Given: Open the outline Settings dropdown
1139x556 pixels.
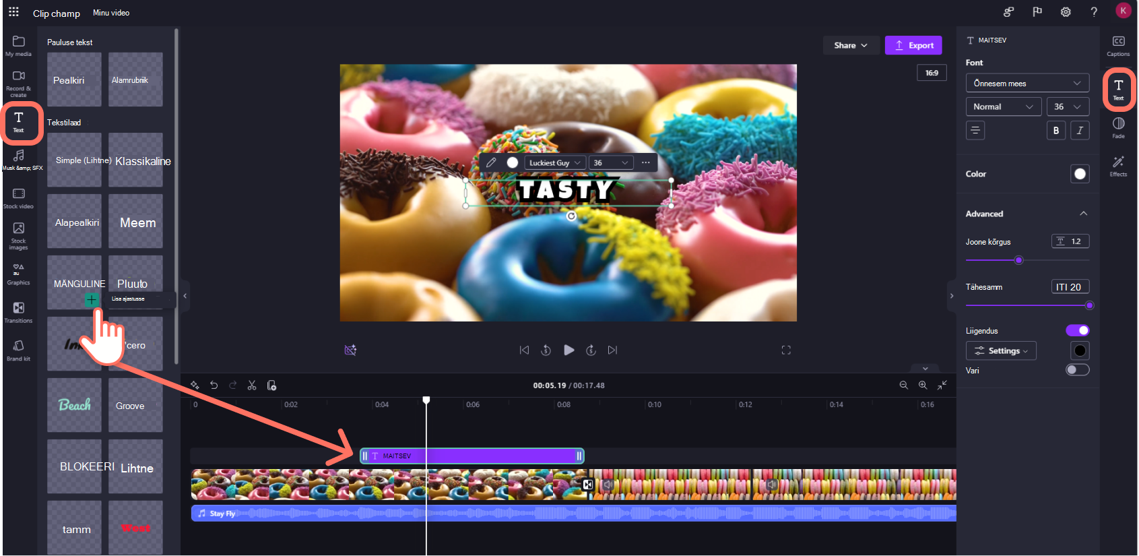Looking at the screenshot, I should (x=1001, y=350).
